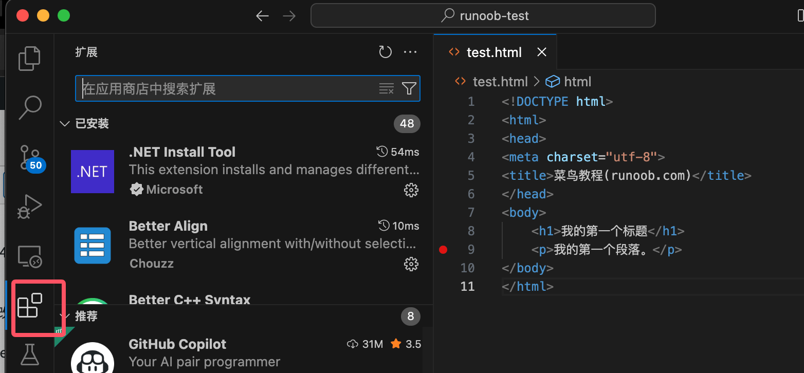Click the Extensions icon in activity bar

tap(29, 306)
